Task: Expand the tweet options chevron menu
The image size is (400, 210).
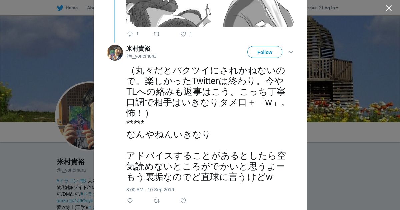Action: tap(291, 52)
